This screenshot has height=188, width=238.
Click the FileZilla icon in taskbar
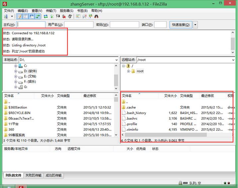tap(21, 186)
